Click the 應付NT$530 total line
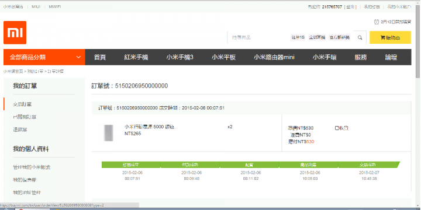 (301, 142)
